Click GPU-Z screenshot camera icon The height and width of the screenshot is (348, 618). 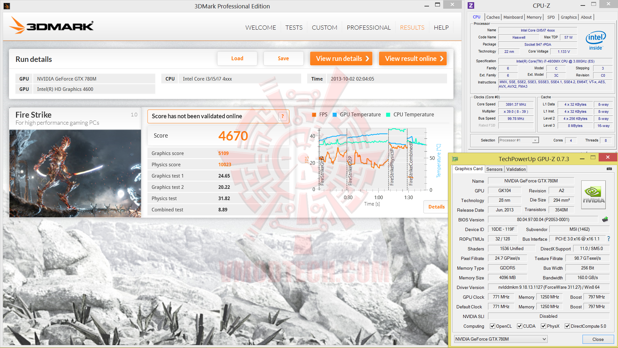tap(609, 169)
